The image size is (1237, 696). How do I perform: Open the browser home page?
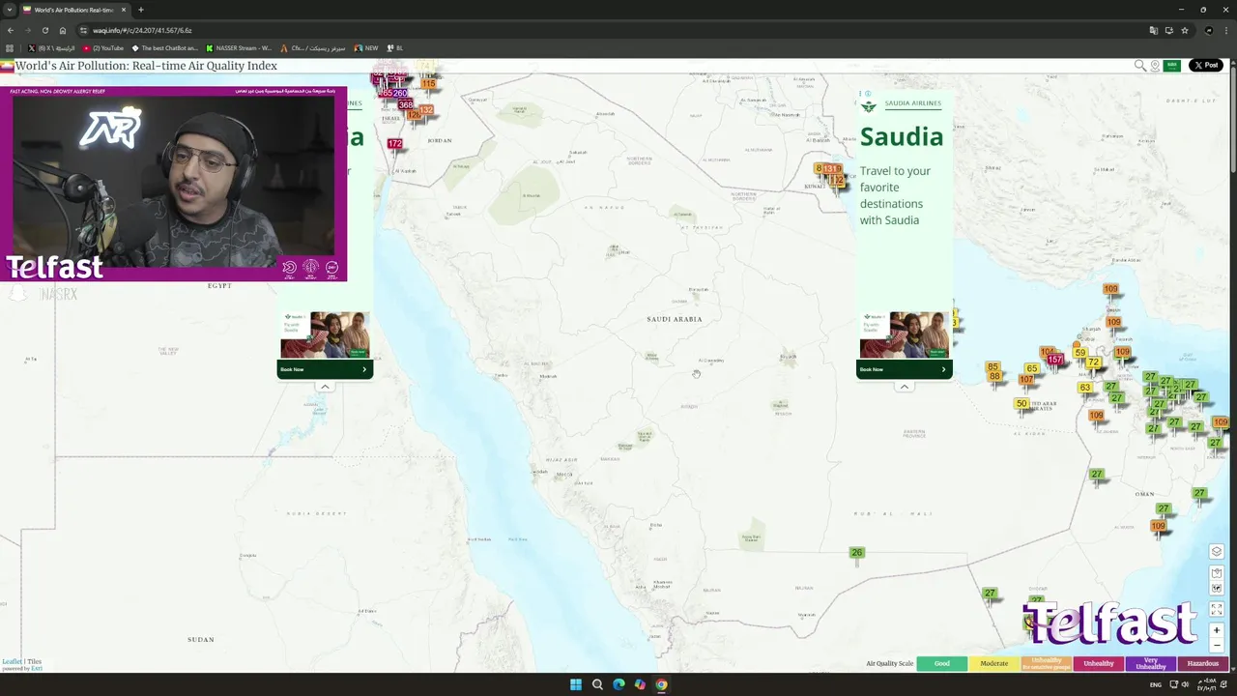tap(63, 30)
